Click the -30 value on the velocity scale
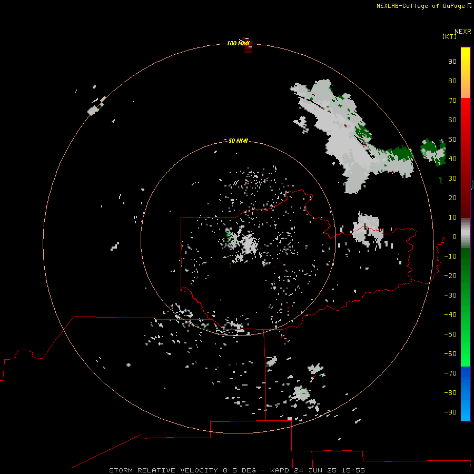The width and height of the screenshot is (474, 474). click(450, 295)
